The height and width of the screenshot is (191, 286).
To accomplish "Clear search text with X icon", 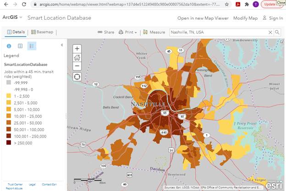I will coord(270,32).
